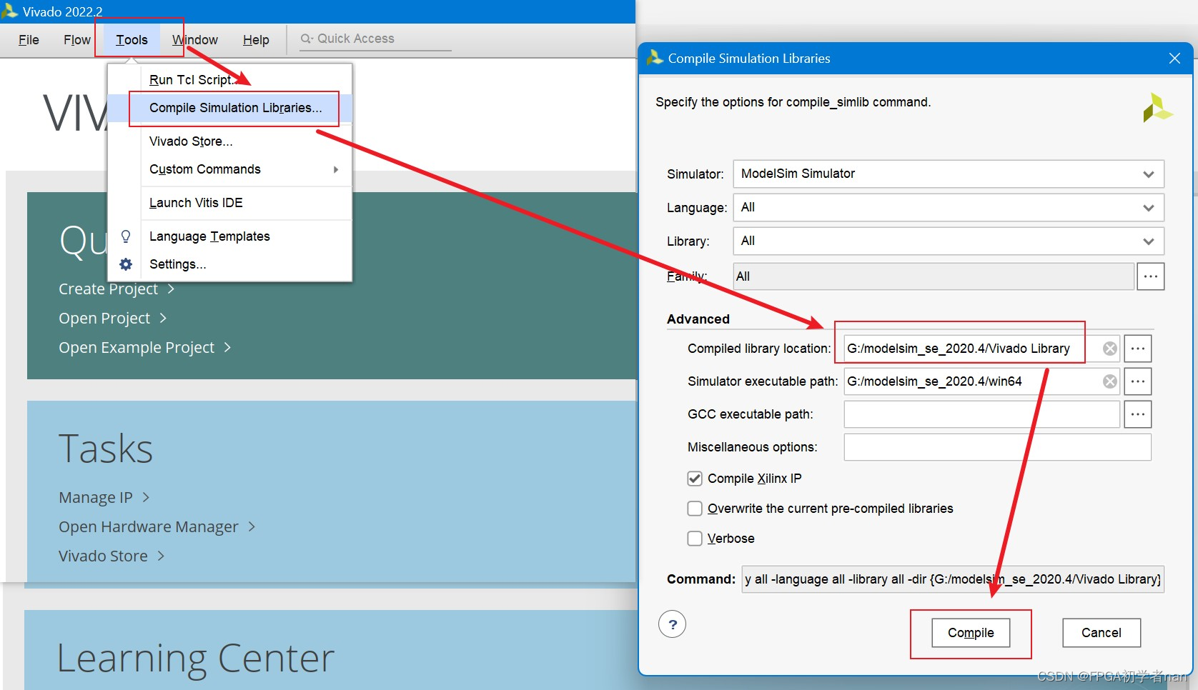Click the chevron next to Create Project
The width and height of the screenshot is (1198, 690).
pyautogui.click(x=171, y=289)
